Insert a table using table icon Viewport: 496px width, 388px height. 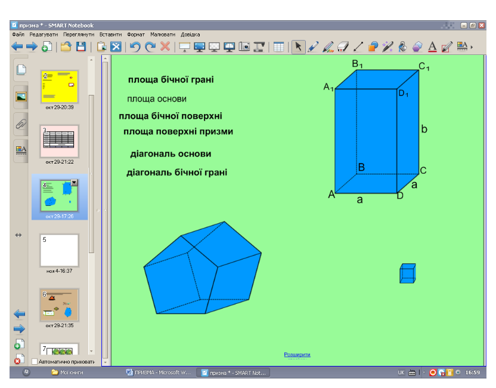coord(278,47)
